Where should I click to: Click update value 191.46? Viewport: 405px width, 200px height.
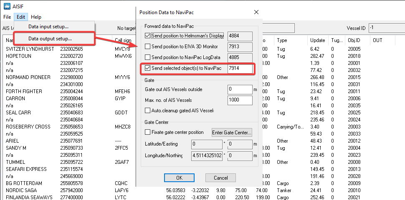click(317, 176)
